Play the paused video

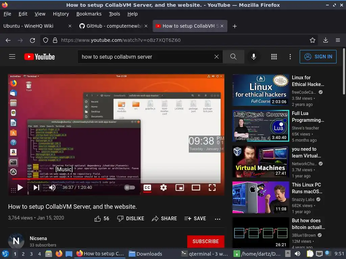point(20,188)
